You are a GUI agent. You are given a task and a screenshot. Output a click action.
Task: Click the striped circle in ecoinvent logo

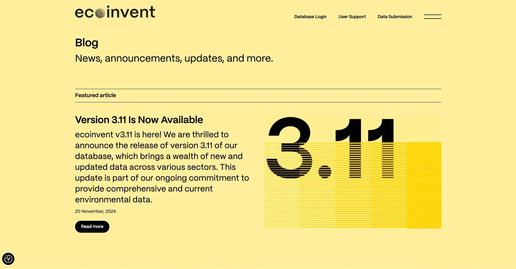pyautogui.click(x=100, y=13)
